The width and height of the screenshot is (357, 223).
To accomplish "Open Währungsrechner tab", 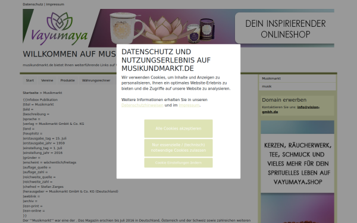I will pos(96,80).
